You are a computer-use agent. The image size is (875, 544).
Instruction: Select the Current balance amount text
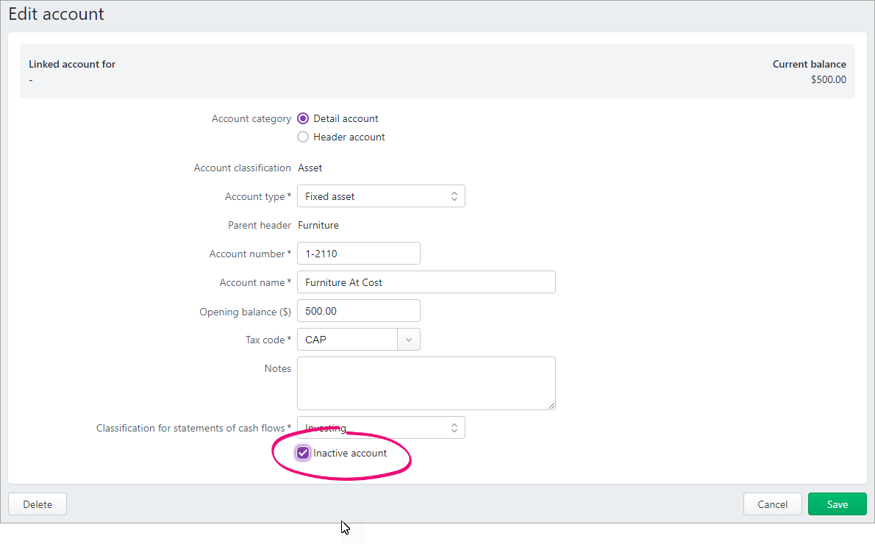829,79
